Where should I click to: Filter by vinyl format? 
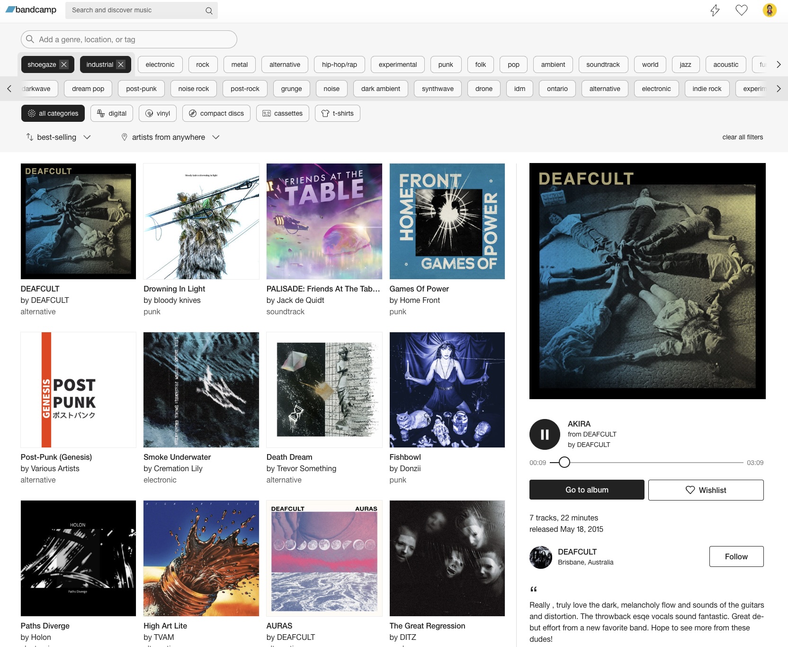point(158,113)
